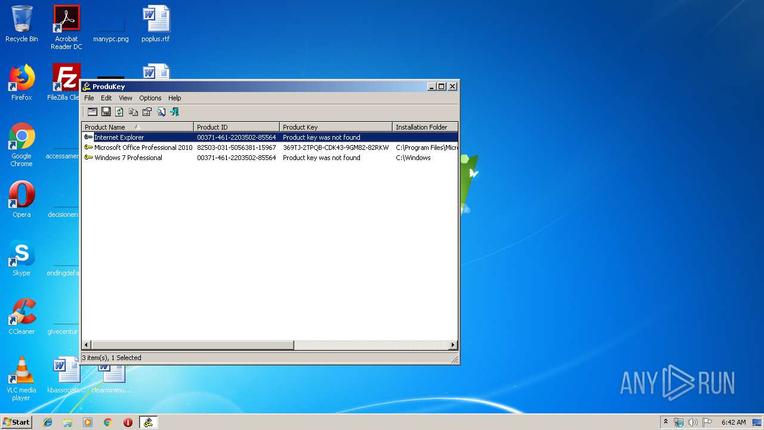Image resolution: width=764 pixels, height=430 pixels.
Task: Launch Chrome from the taskbar
Action: click(x=107, y=422)
